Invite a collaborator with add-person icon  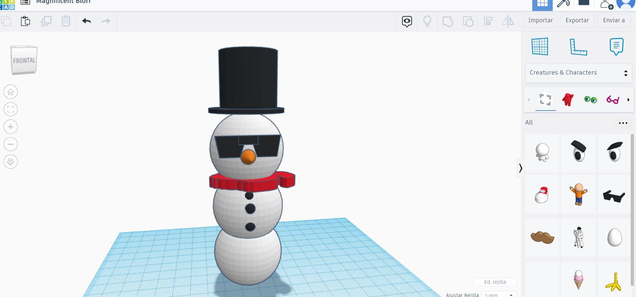(607, 4)
